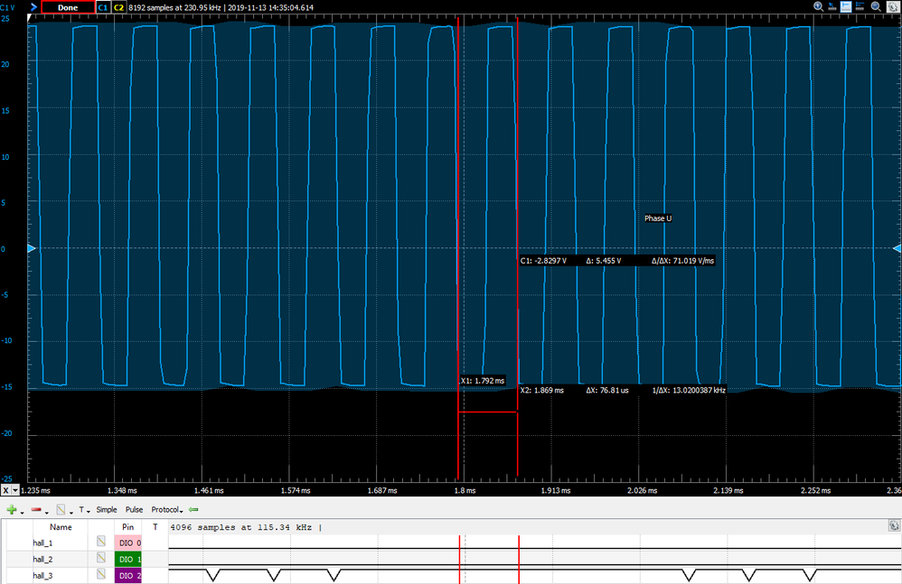This screenshot has width=902, height=584.
Task: Click the right zero-level arrow marker
Action: [x=897, y=248]
